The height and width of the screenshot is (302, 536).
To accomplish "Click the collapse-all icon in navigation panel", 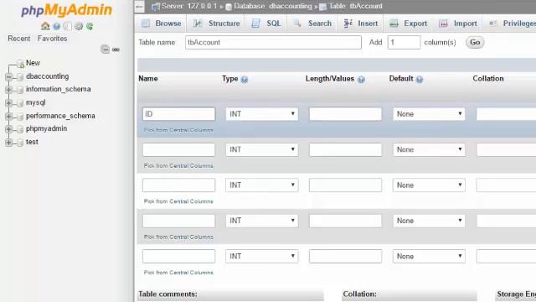I will (105, 49).
